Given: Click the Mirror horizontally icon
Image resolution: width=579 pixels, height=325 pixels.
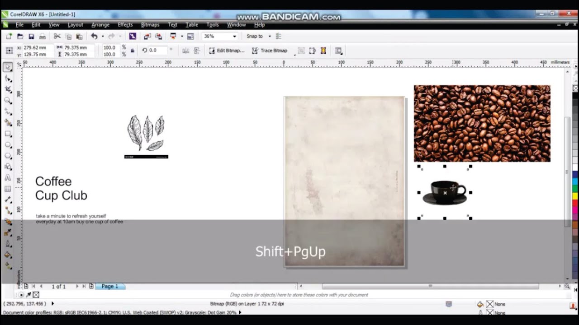Looking at the screenshot, I should pyautogui.click(x=185, y=51).
